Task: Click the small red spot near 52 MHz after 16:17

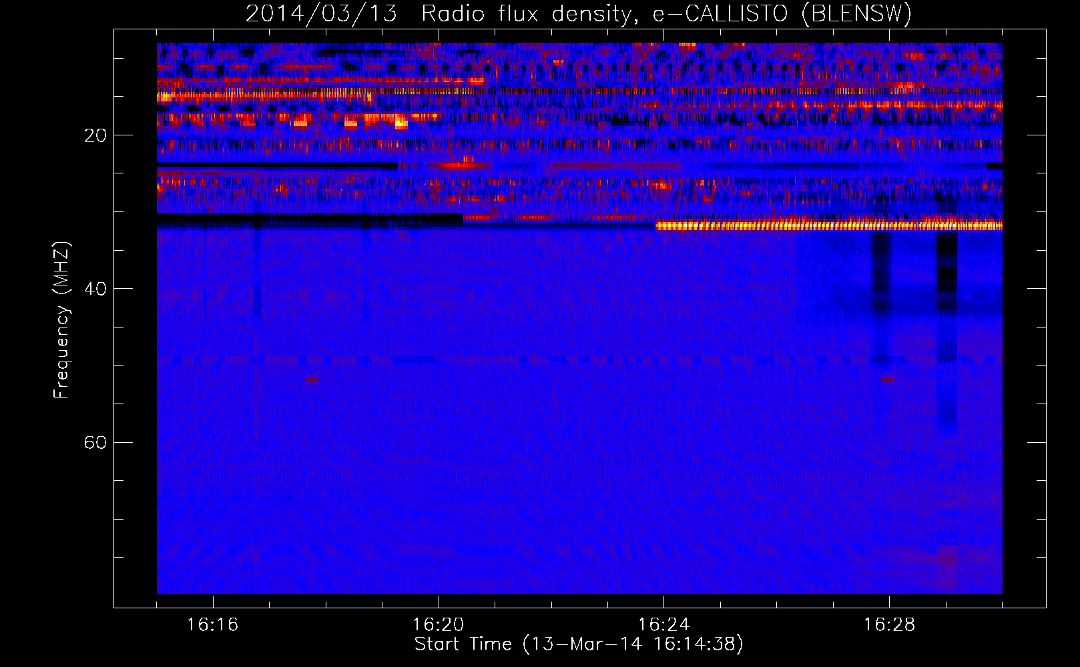Action: pos(312,380)
